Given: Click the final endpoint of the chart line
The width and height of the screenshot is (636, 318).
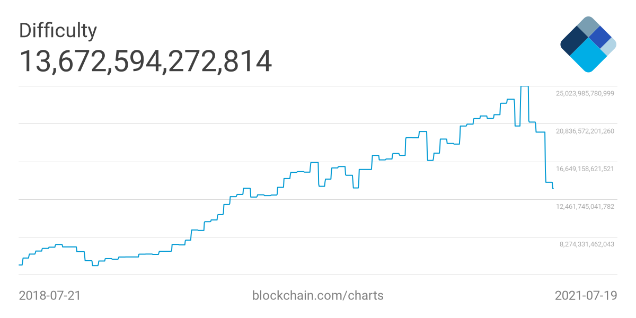Looking at the screenshot, I should click(x=553, y=188).
